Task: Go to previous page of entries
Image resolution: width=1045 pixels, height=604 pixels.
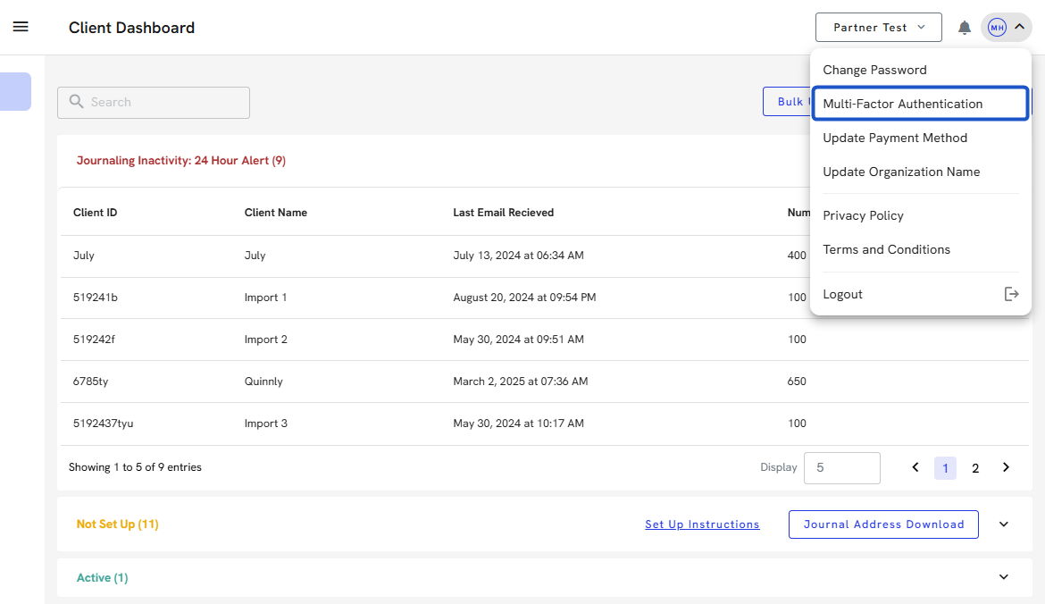Action: (915, 467)
